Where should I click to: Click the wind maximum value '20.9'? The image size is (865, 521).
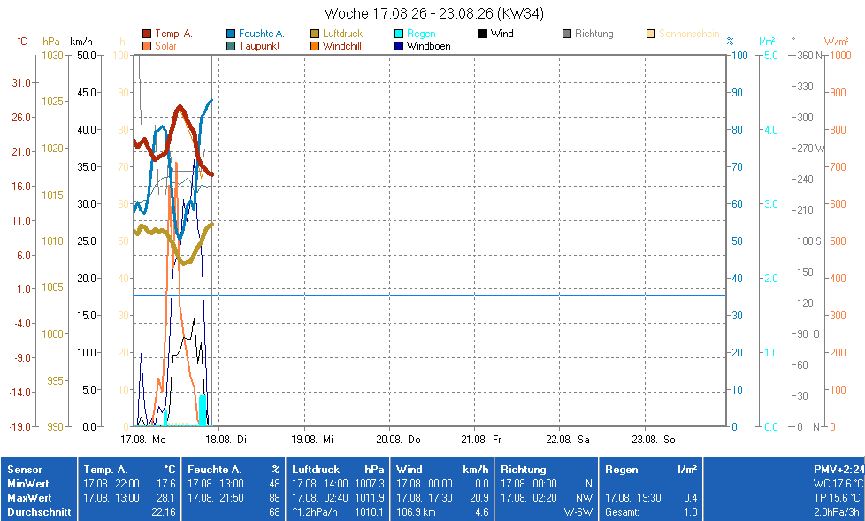[478, 498]
